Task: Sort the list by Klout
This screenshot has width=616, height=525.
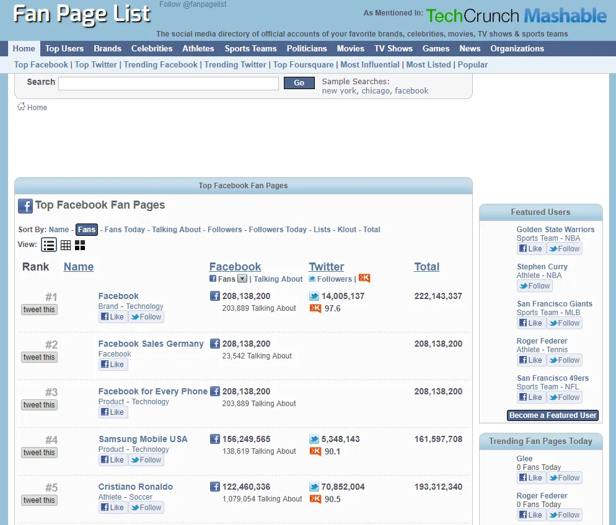Action: pyautogui.click(x=347, y=230)
